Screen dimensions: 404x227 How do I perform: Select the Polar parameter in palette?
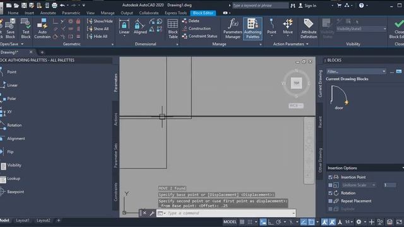[8, 98]
